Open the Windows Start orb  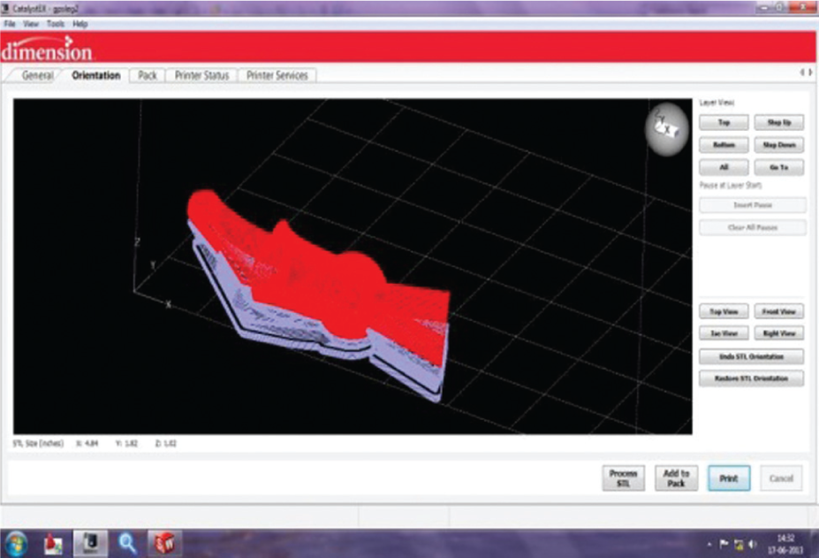[x=16, y=543]
